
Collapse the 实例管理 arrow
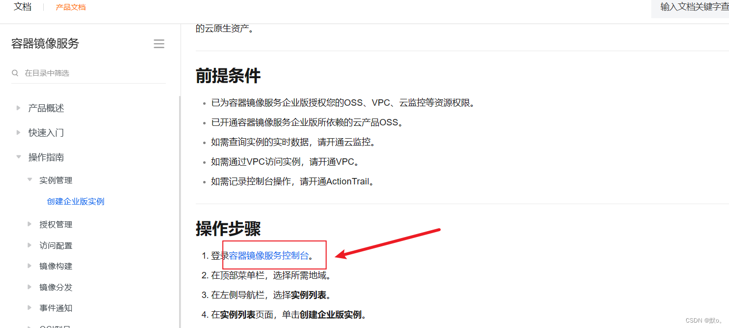tap(30, 180)
